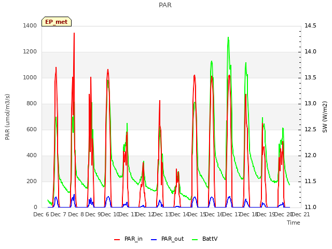Click the 600 left axis tick label
The image size is (332, 249).
click(x=32, y=129)
